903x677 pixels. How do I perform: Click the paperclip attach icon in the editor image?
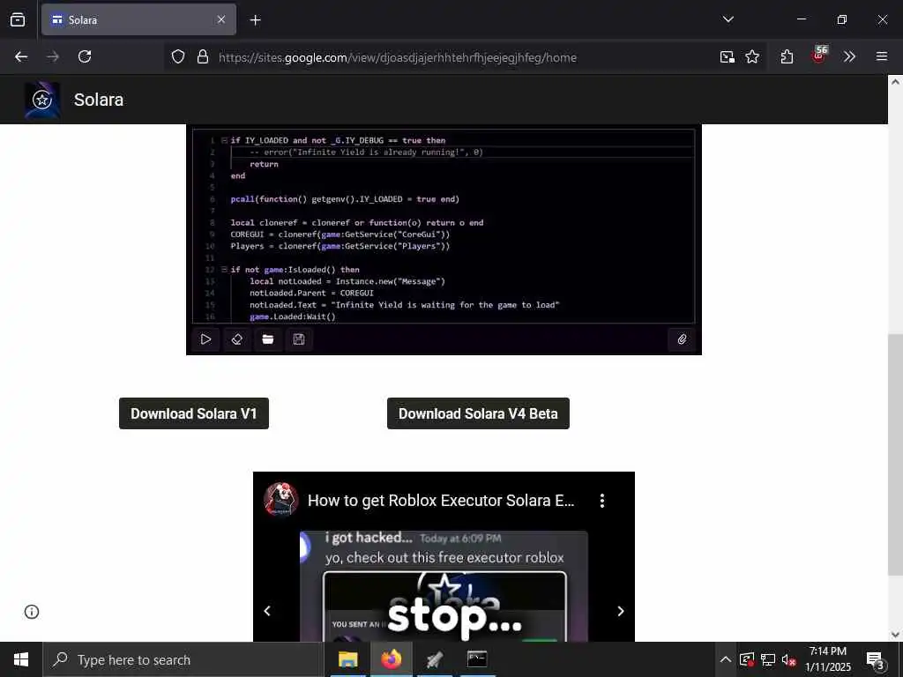[682, 339]
